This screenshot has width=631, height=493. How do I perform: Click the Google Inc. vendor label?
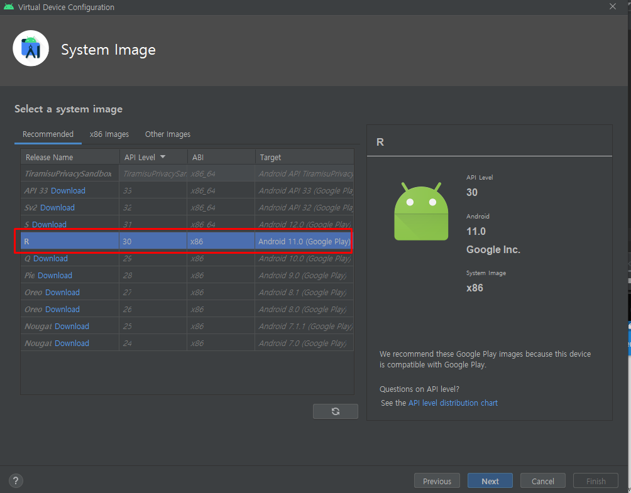point(493,250)
